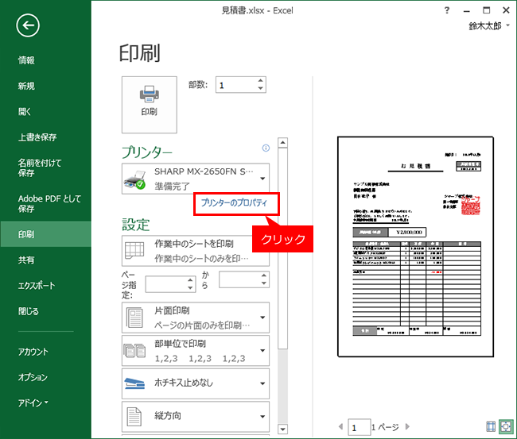The image size is (517, 439).
Task: Select 共有 in the backstage menu
Action: point(26,260)
